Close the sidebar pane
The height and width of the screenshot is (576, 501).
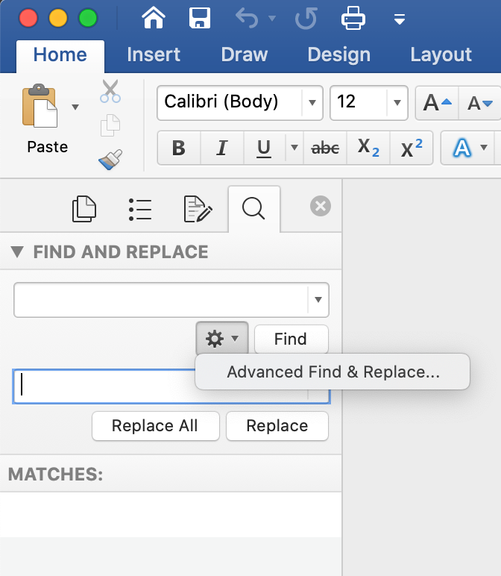[321, 206]
